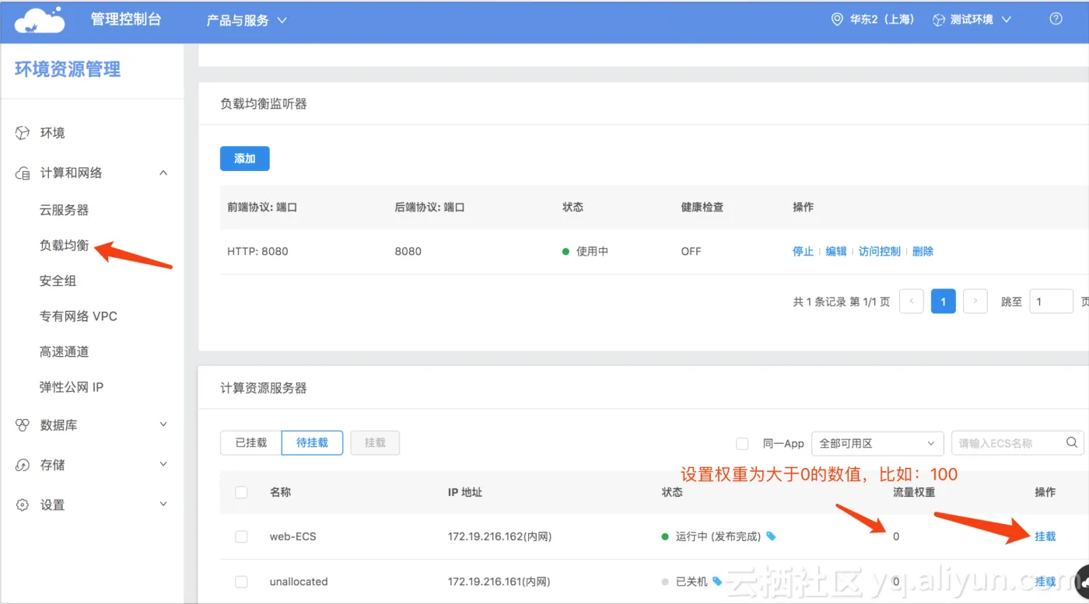The width and height of the screenshot is (1089, 604).
Task: Open 弹性公网 IP in the sidebar
Action: (x=72, y=387)
